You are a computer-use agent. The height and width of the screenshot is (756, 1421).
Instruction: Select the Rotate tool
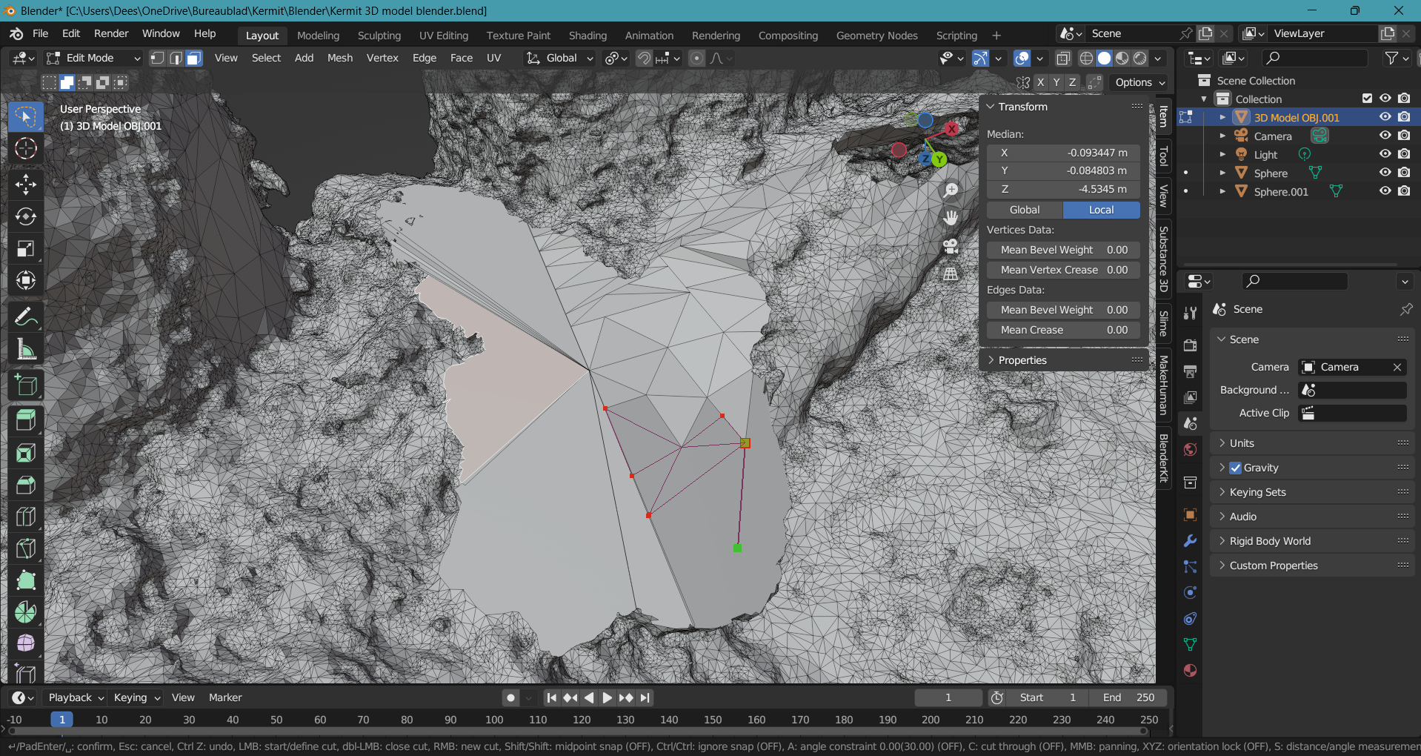(x=26, y=216)
